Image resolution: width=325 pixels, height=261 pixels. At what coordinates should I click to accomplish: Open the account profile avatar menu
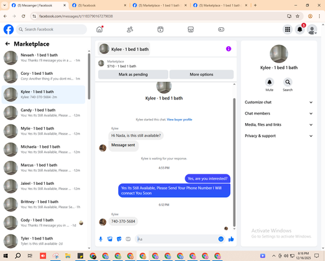click(x=312, y=29)
